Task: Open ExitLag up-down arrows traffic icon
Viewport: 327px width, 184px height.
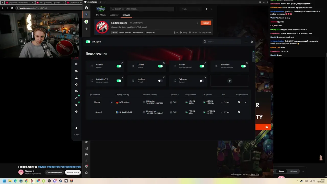Action: 76,98
